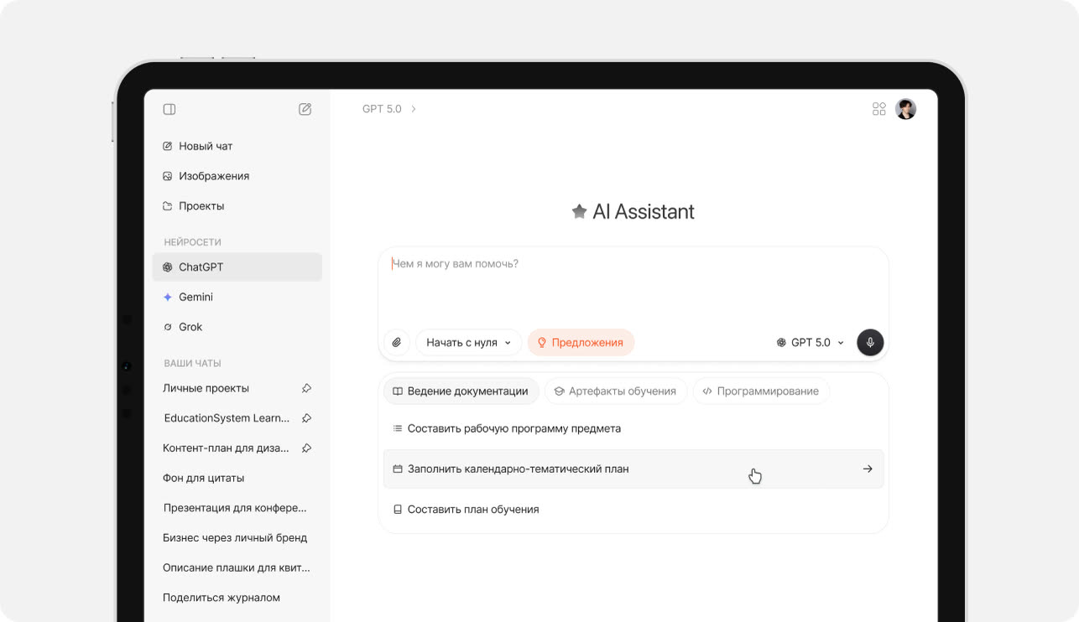Open Описание плашки для квит chat

[237, 568]
